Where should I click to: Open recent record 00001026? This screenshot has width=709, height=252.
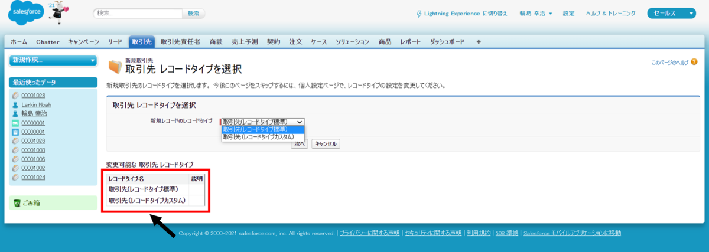point(34,141)
